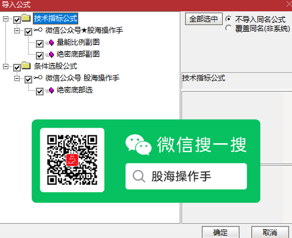Select the 技术指标公式 tree label
The height and width of the screenshot is (238, 292).
pos(56,18)
